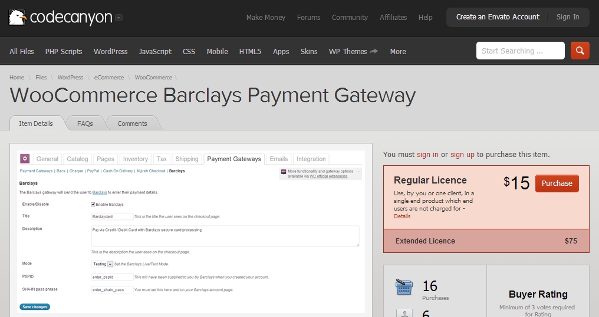Click the Save changes button
Screen dimensions: 599x317
pyautogui.click(x=35, y=307)
